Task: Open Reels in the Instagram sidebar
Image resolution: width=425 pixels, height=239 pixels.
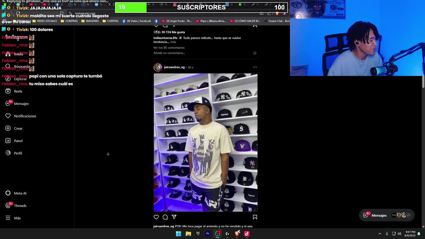Action: tap(14, 91)
